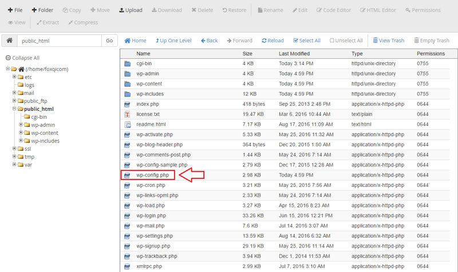Create a new file with File button
The width and height of the screenshot is (458, 272).
(15, 10)
